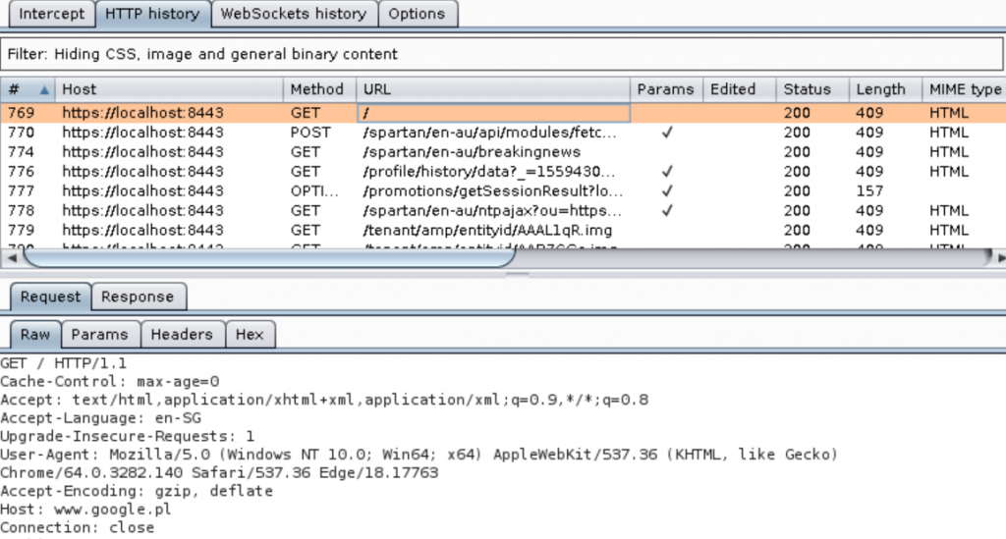The width and height of the screenshot is (1006, 539).
Task: Sort table by Host column header
Action: pyautogui.click(x=167, y=89)
